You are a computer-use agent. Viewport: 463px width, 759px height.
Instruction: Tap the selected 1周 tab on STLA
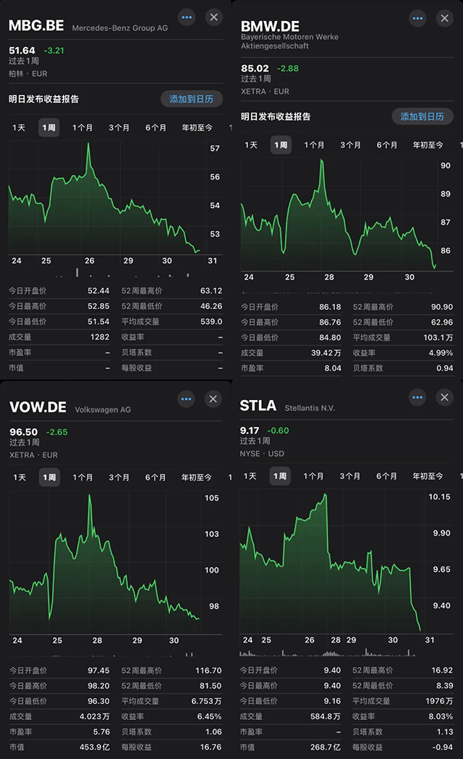[280, 476]
